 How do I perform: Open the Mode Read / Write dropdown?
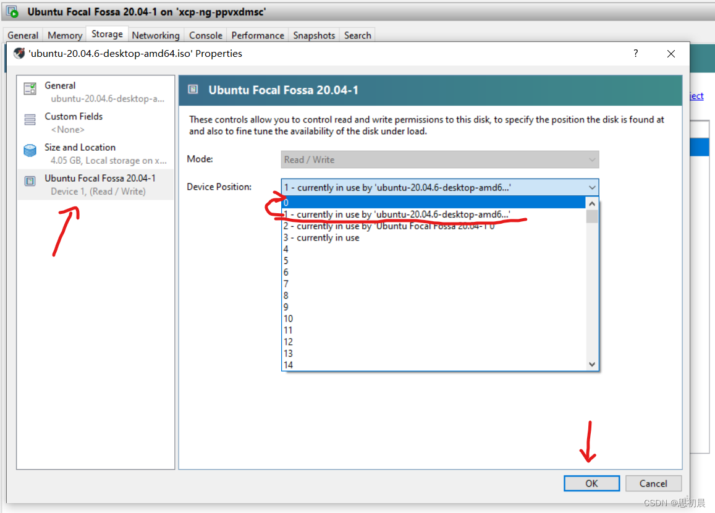pyautogui.click(x=439, y=159)
